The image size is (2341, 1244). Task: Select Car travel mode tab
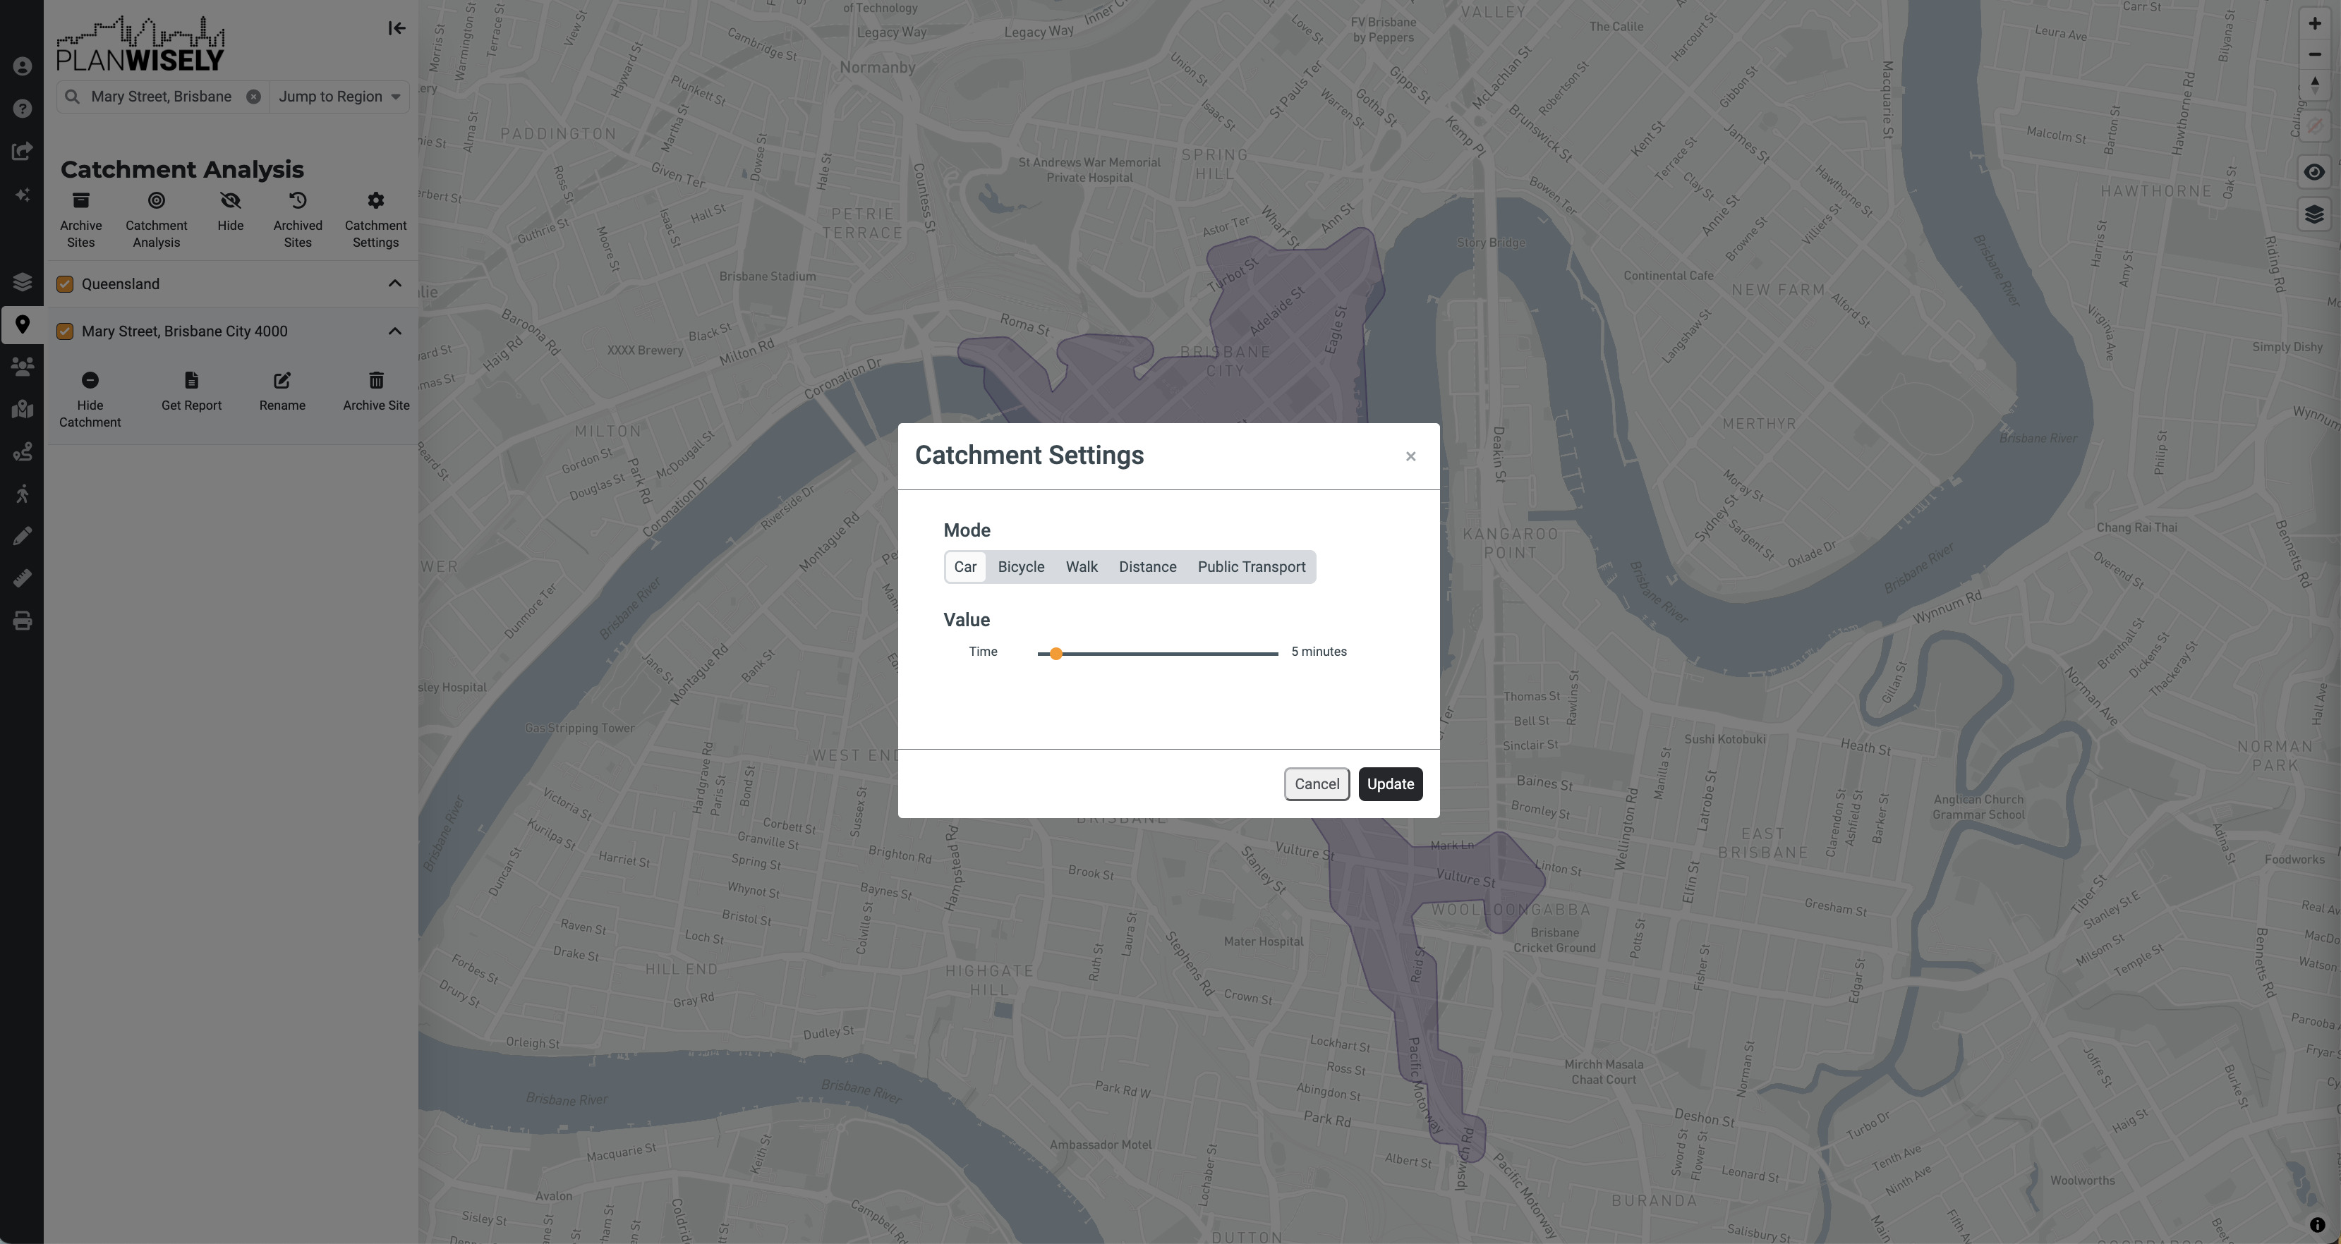(x=964, y=566)
